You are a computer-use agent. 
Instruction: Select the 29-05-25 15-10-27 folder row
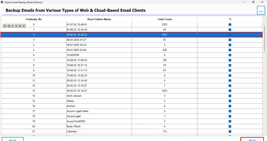point(99,91)
